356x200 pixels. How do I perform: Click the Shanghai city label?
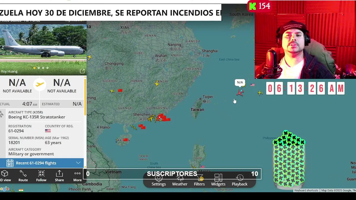210,51
